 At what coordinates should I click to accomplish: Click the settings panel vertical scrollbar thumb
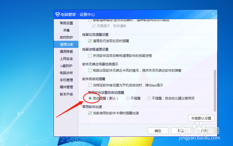pyautogui.click(x=215, y=91)
